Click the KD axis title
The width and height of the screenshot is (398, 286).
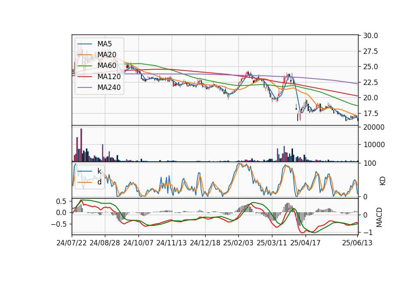pyautogui.click(x=383, y=181)
